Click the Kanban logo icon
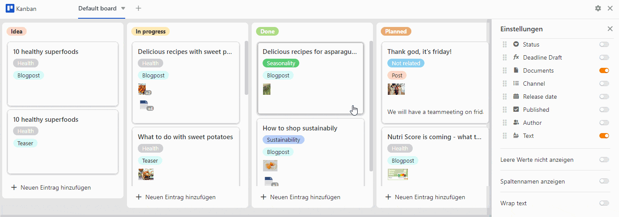This screenshot has height=217, width=619. click(10, 8)
